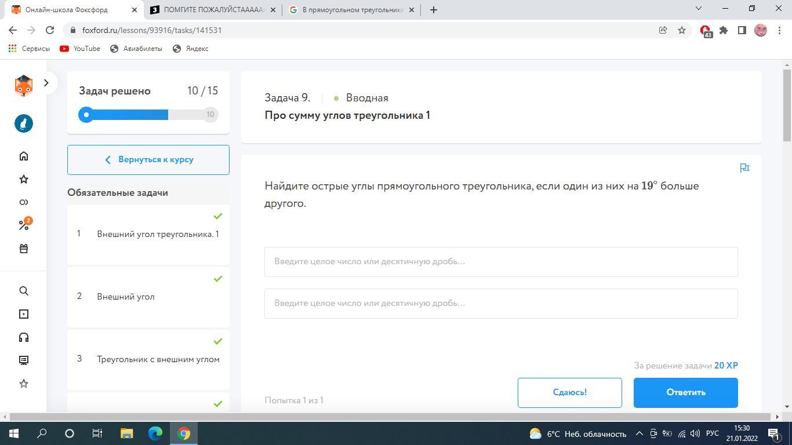Screen dimensions: 792x445
Task: Click Вернуться к курсу button
Action: (x=148, y=159)
